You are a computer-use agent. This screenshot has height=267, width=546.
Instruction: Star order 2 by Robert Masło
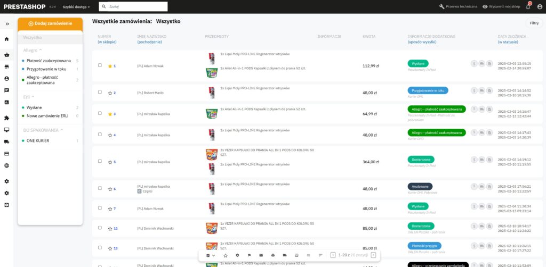click(x=110, y=93)
